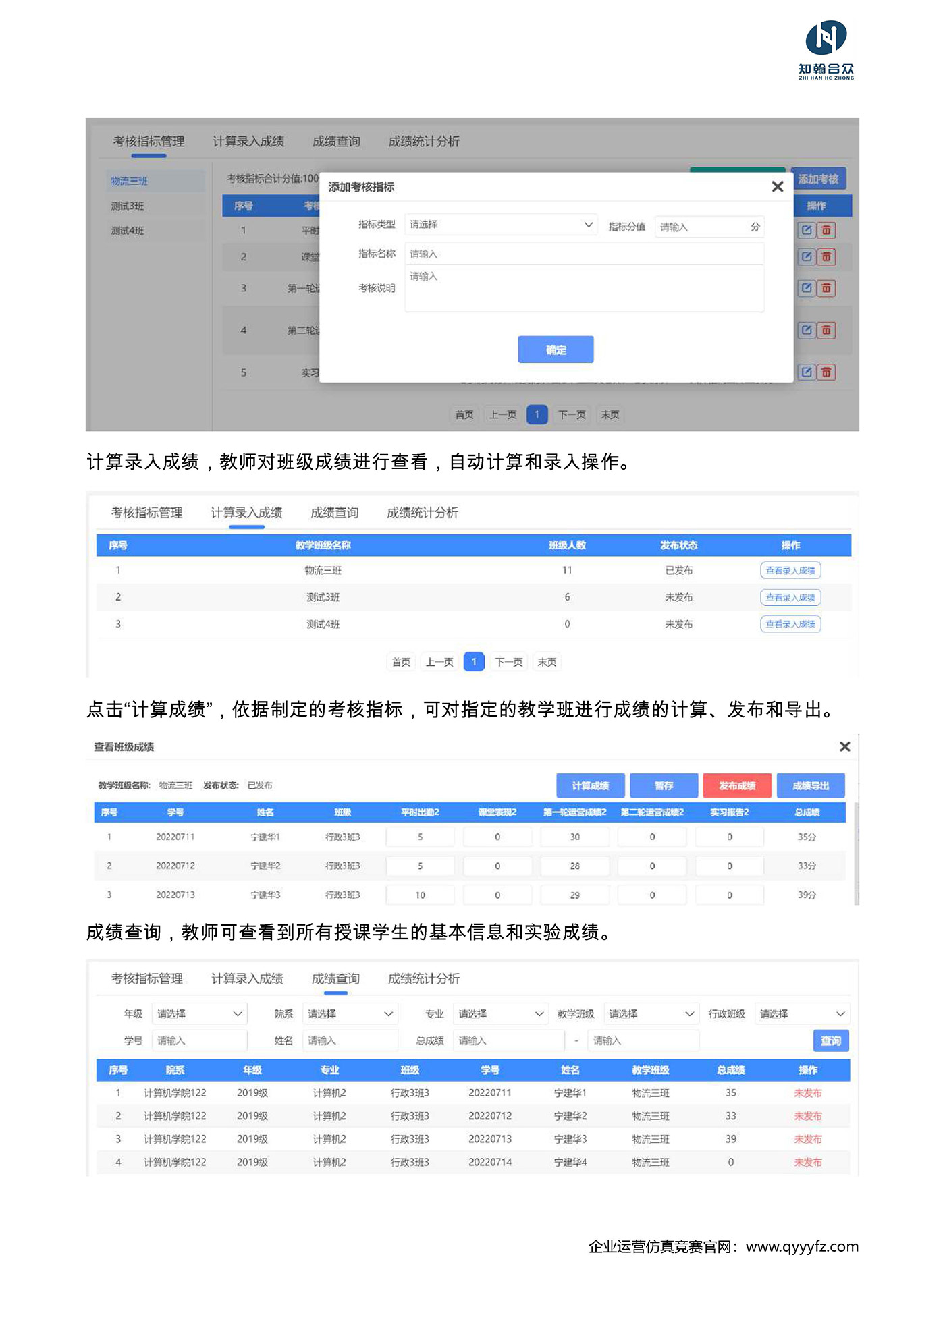The image size is (945, 1336).
Task: Click 成绩导出 export button
Action: point(811,785)
